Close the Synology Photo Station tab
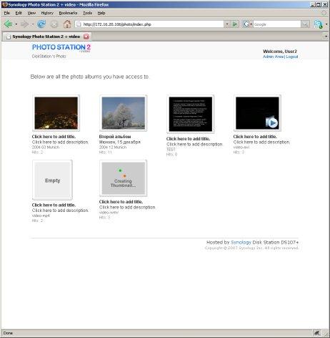 coord(86,37)
